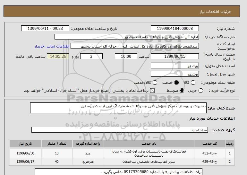The width and height of the screenshot is (247, 175).
Task: Select the کالا radio button
Action: [193, 83]
